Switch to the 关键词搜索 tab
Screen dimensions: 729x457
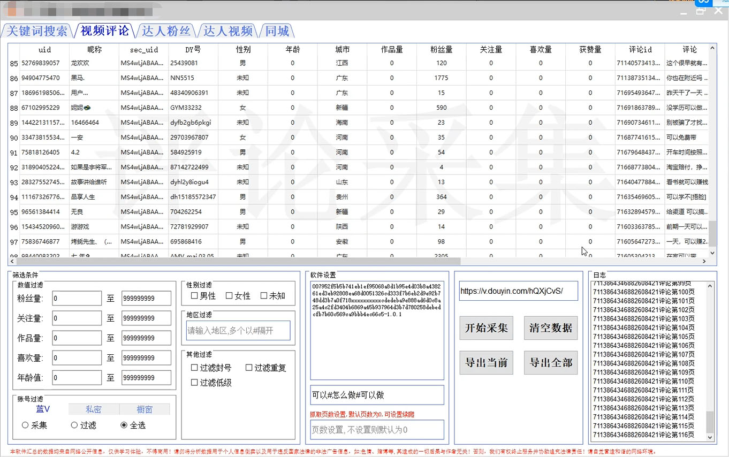(36, 31)
